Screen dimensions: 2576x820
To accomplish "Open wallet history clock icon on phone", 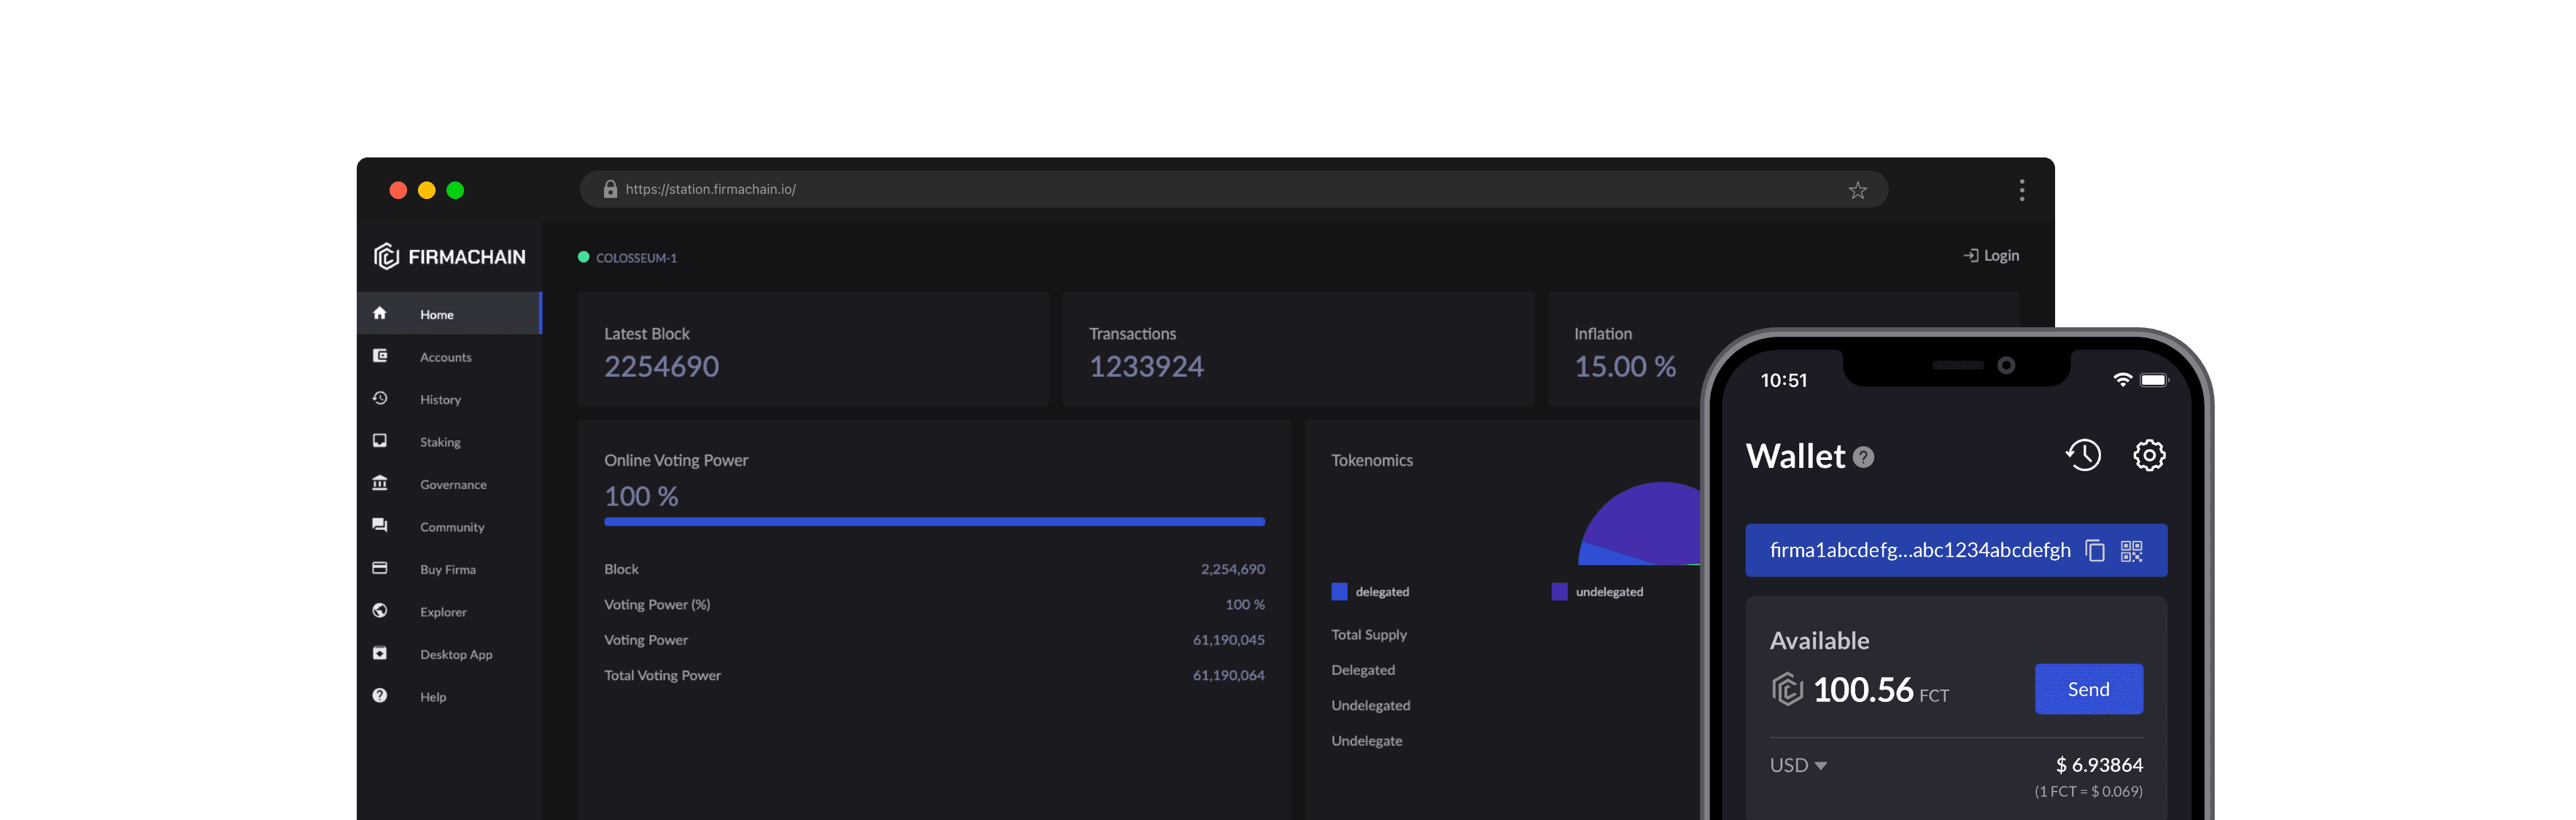I will (2083, 456).
